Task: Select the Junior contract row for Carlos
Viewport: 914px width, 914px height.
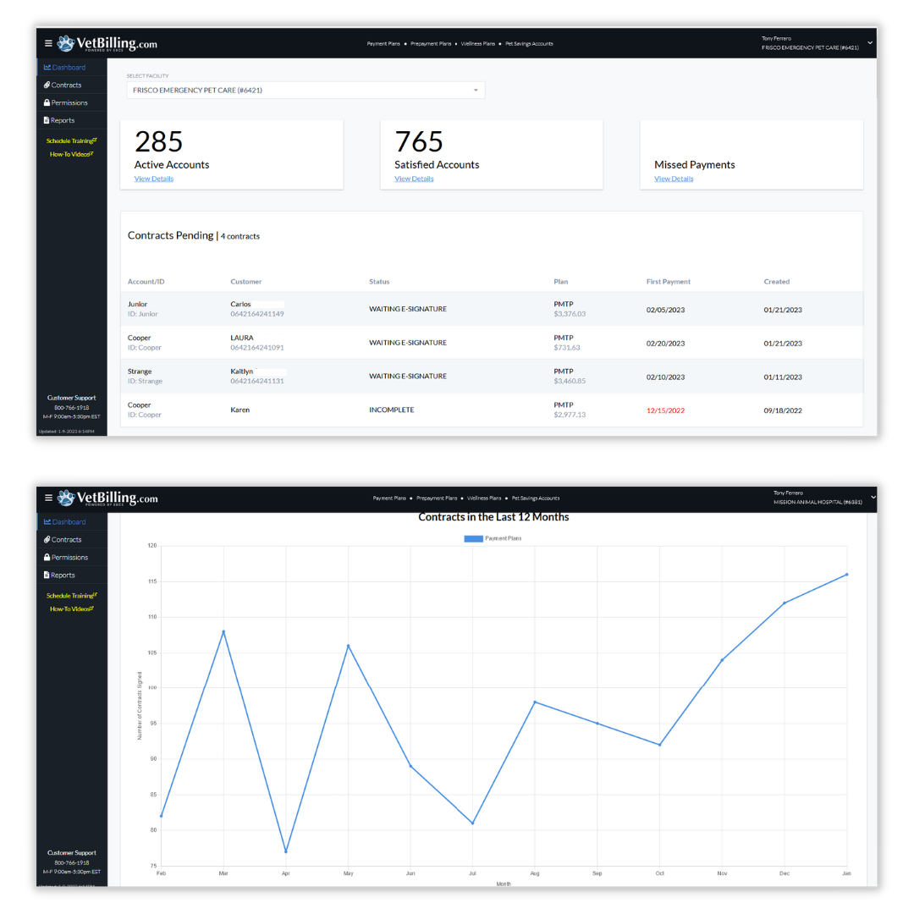Action: coord(492,309)
